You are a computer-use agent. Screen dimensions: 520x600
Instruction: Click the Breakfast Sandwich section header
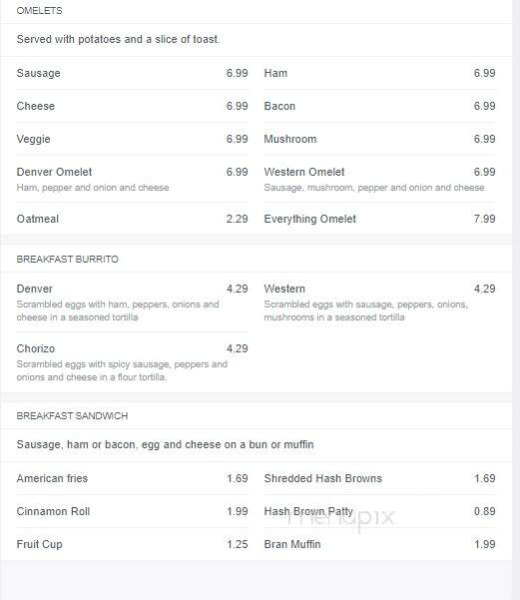(x=72, y=416)
